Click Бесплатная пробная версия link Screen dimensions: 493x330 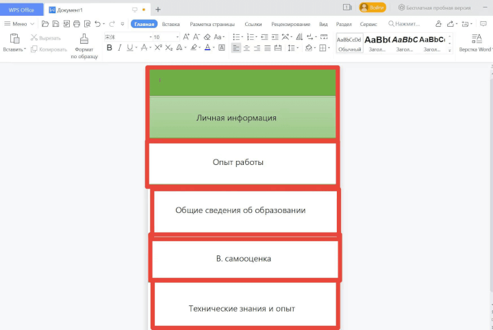[435, 8]
